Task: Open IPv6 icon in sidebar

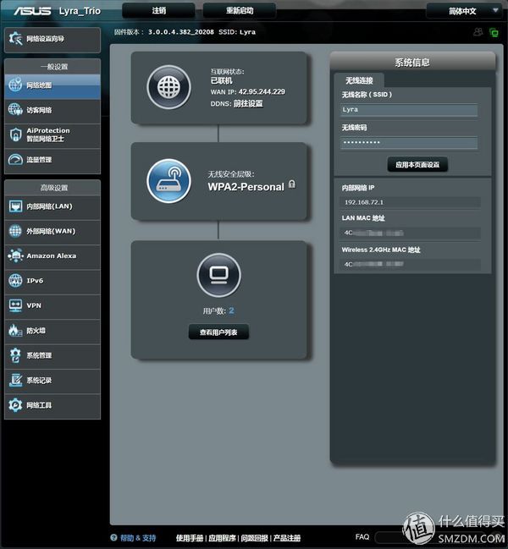Action: point(15,281)
